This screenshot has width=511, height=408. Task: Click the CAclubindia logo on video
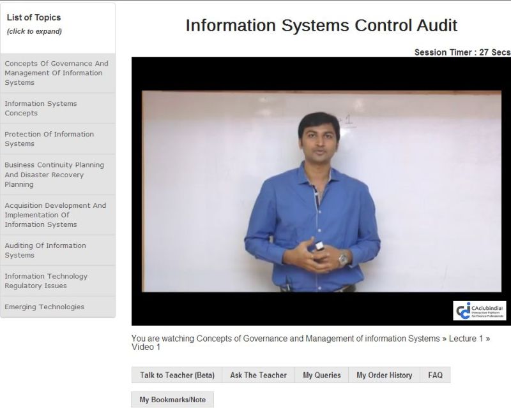(x=480, y=310)
